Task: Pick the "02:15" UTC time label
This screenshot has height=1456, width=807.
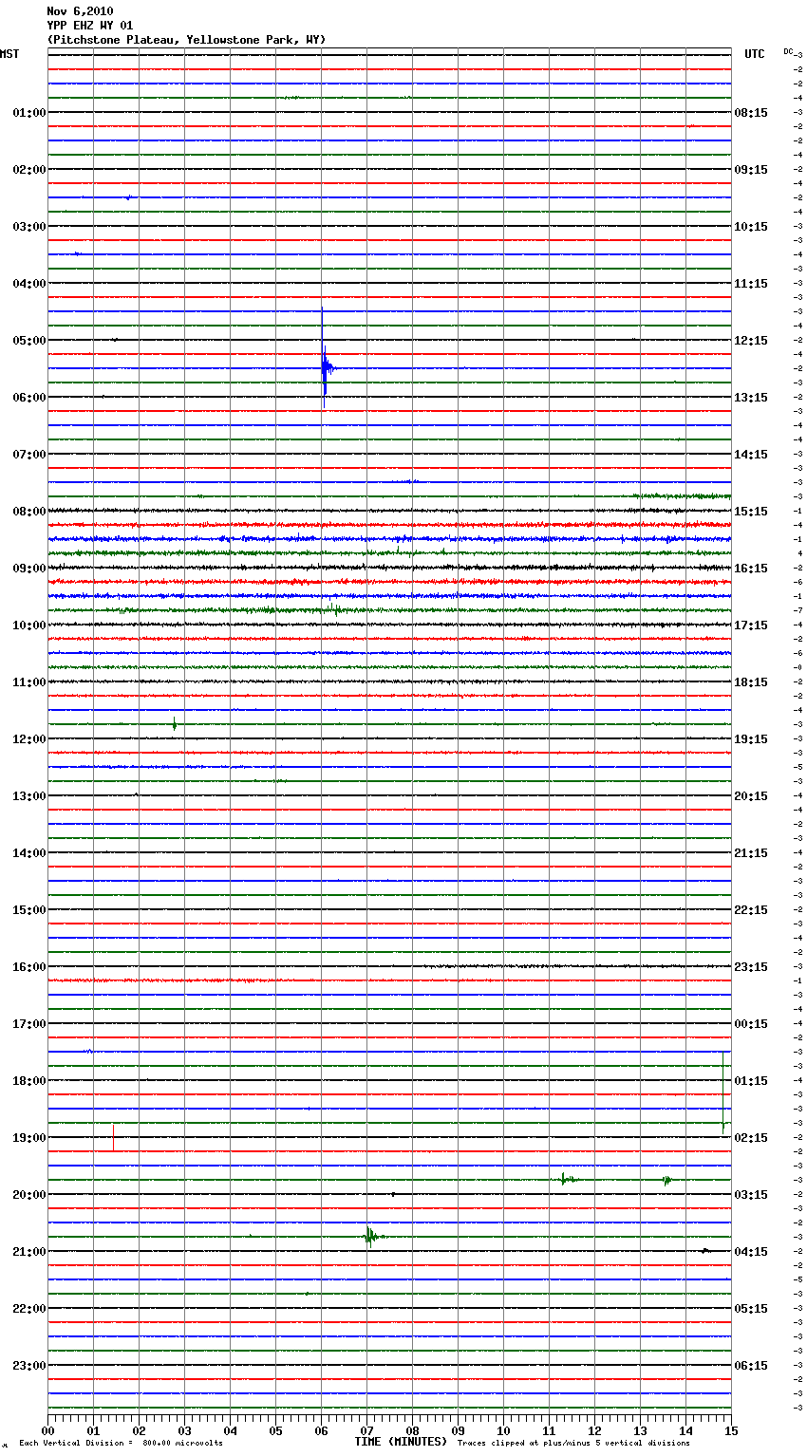Action: [x=751, y=1138]
